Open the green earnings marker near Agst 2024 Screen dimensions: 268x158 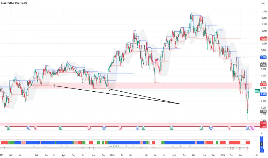(x=171, y=128)
